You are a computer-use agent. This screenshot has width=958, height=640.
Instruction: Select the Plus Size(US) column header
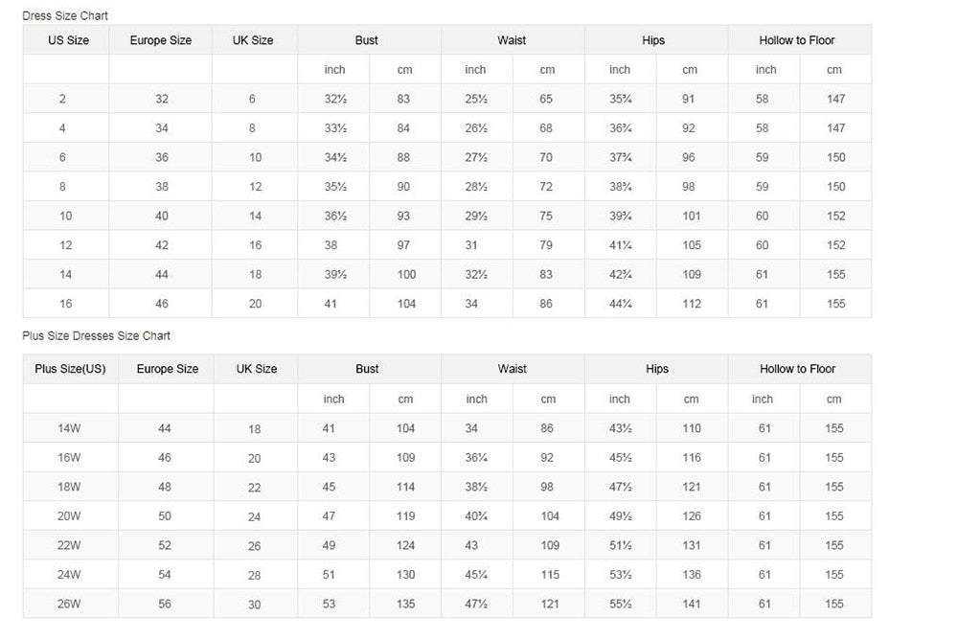pyautogui.click(x=70, y=369)
